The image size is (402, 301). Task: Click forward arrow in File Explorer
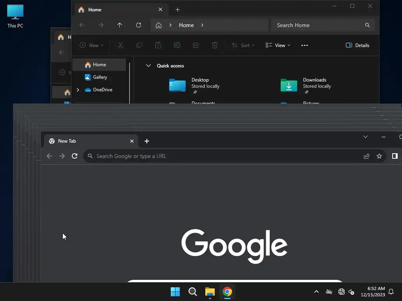pos(101,25)
